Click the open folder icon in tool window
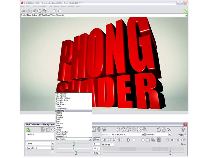This screenshot has height=158, width=211. pyautogui.click(x=48, y=130)
